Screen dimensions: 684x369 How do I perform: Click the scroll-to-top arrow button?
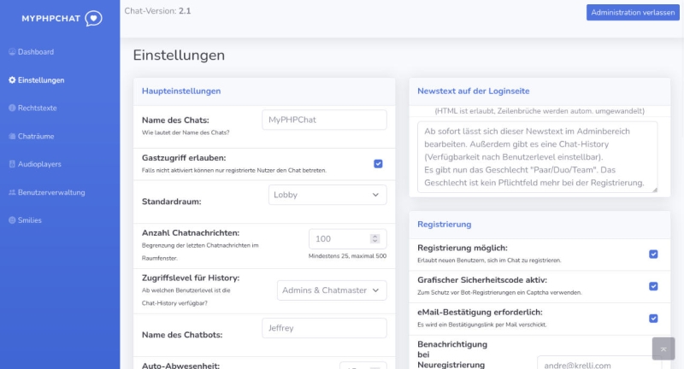[x=663, y=348]
